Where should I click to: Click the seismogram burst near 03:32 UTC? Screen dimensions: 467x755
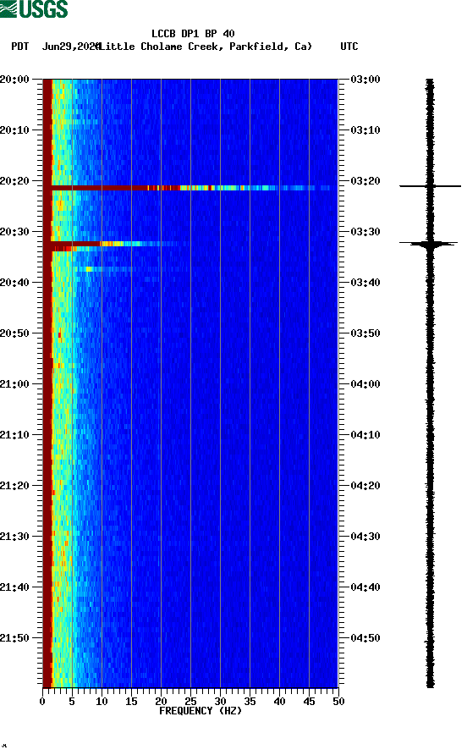[430, 244]
